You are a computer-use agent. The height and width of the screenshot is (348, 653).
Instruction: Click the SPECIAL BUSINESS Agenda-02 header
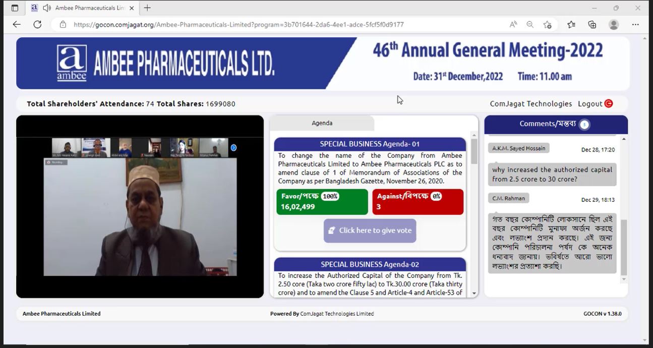point(370,264)
